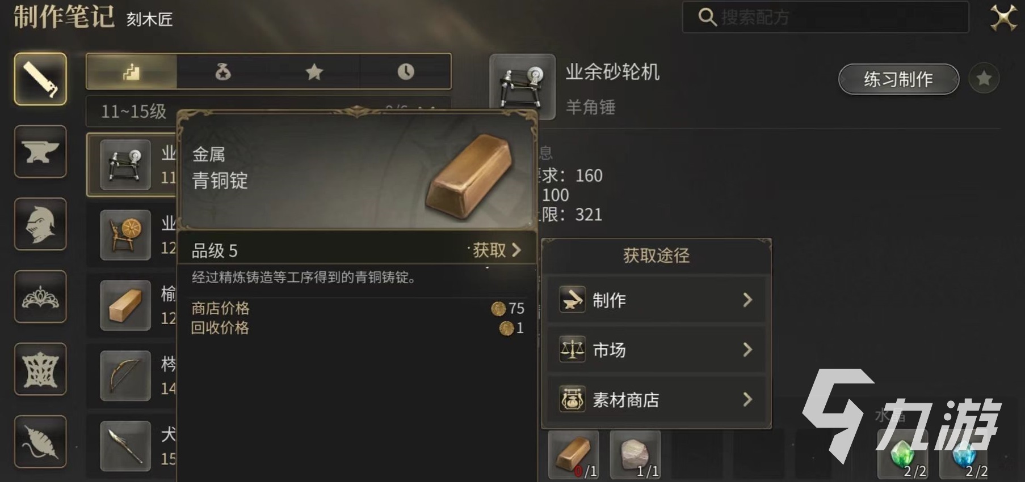Toggle favorite star next to 练习制作
Image resolution: width=1025 pixels, height=482 pixels.
[984, 79]
